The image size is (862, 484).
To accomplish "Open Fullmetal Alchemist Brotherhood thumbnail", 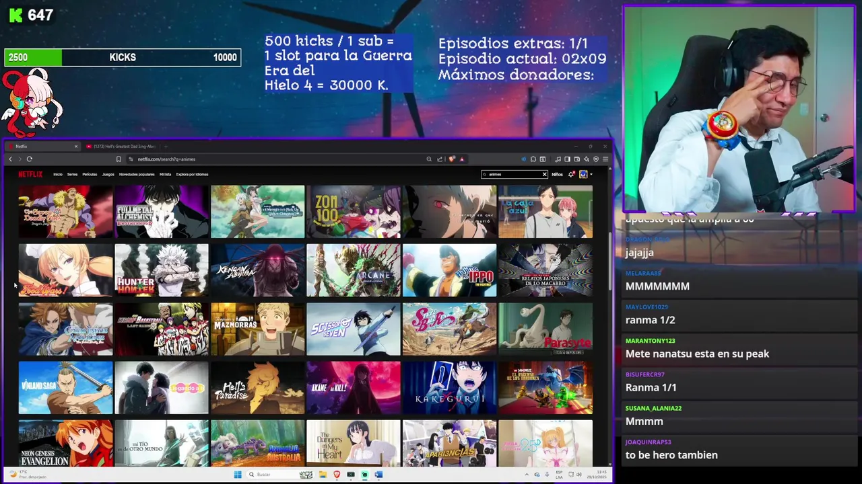I will (x=162, y=212).
